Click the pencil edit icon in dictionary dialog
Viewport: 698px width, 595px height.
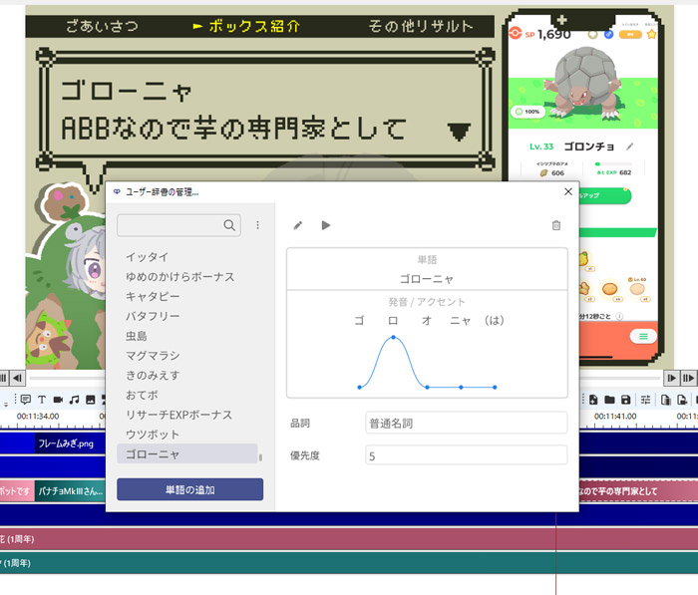click(298, 225)
